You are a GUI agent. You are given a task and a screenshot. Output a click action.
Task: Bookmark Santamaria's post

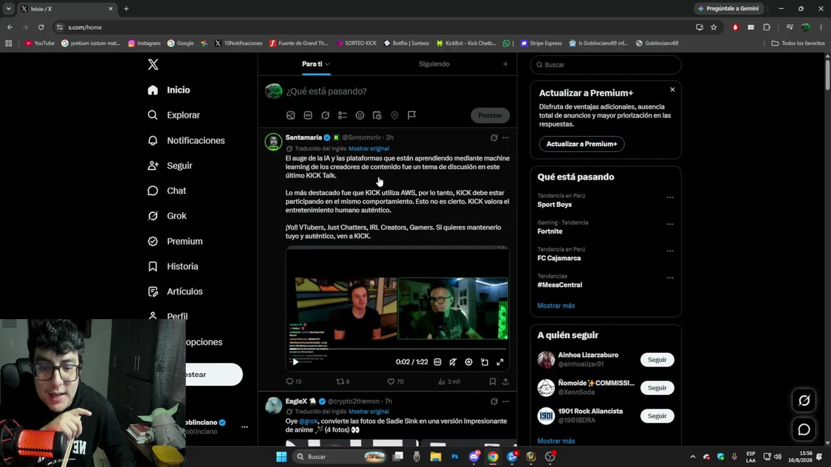click(493, 381)
